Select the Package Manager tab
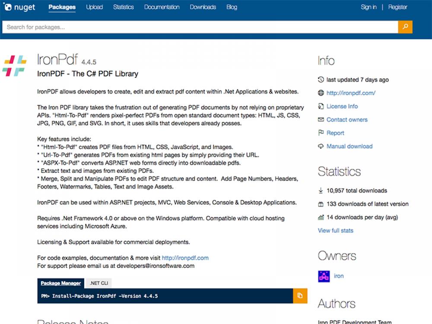This screenshot has height=324, width=432. click(x=60, y=283)
